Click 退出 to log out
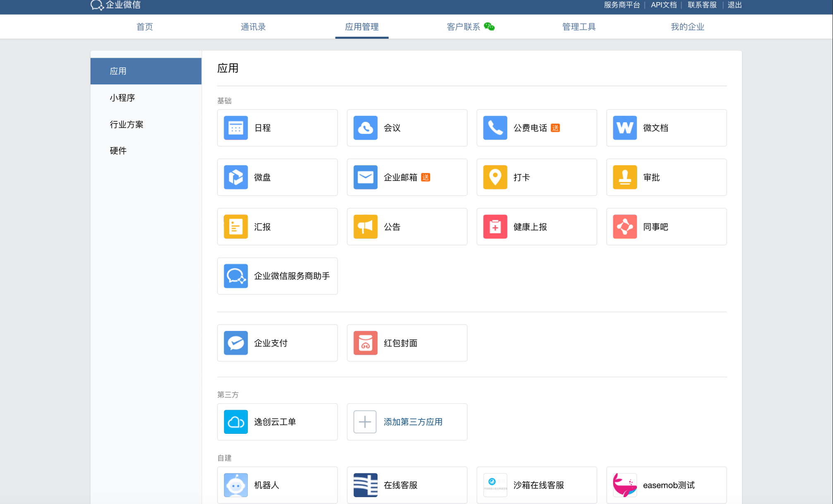The image size is (833, 504). point(735,5)
